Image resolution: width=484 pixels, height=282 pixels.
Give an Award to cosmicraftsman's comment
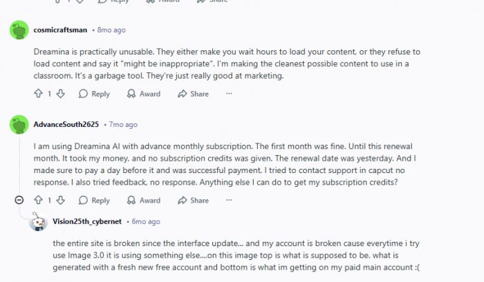click(x=143, y=94)
